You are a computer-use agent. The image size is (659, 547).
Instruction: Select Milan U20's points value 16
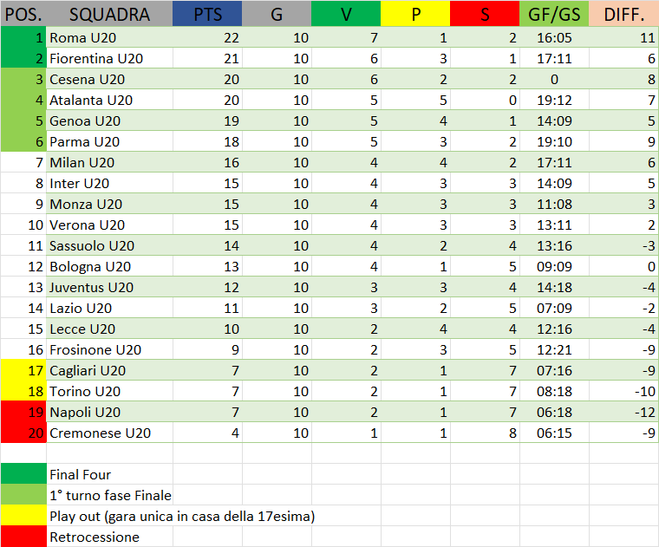coord(207,163)
